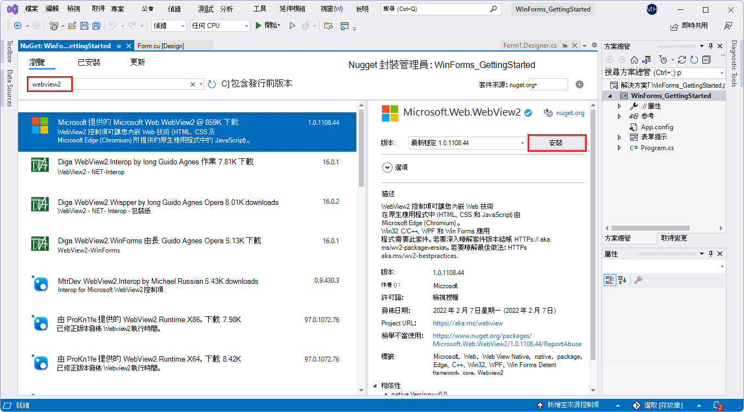Click the Save All icon in the toolbar

[96, 25]
